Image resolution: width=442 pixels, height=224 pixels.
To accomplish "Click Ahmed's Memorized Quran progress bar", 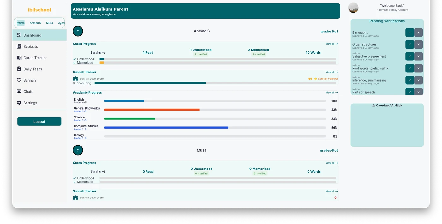I will [218, 63].
